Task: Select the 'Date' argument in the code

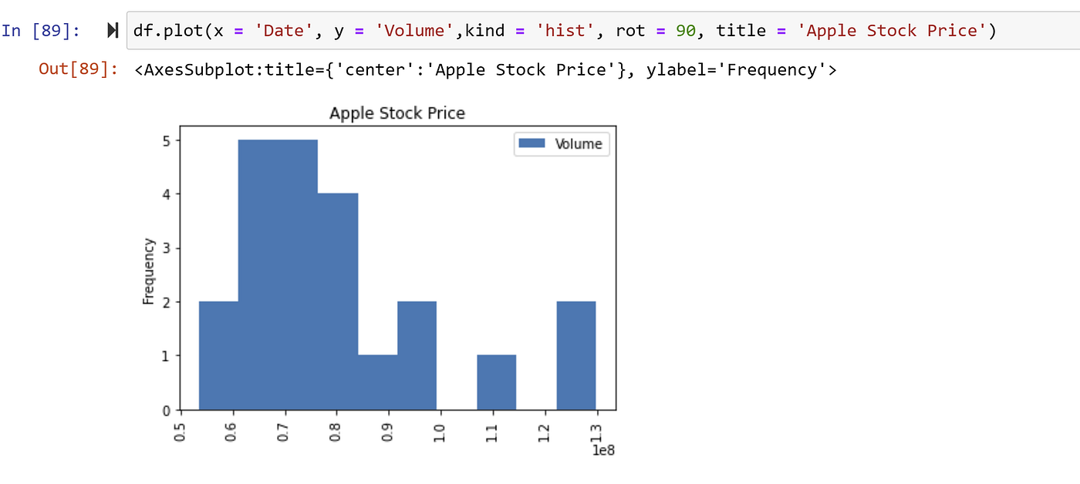Action: tap(284, 30)
